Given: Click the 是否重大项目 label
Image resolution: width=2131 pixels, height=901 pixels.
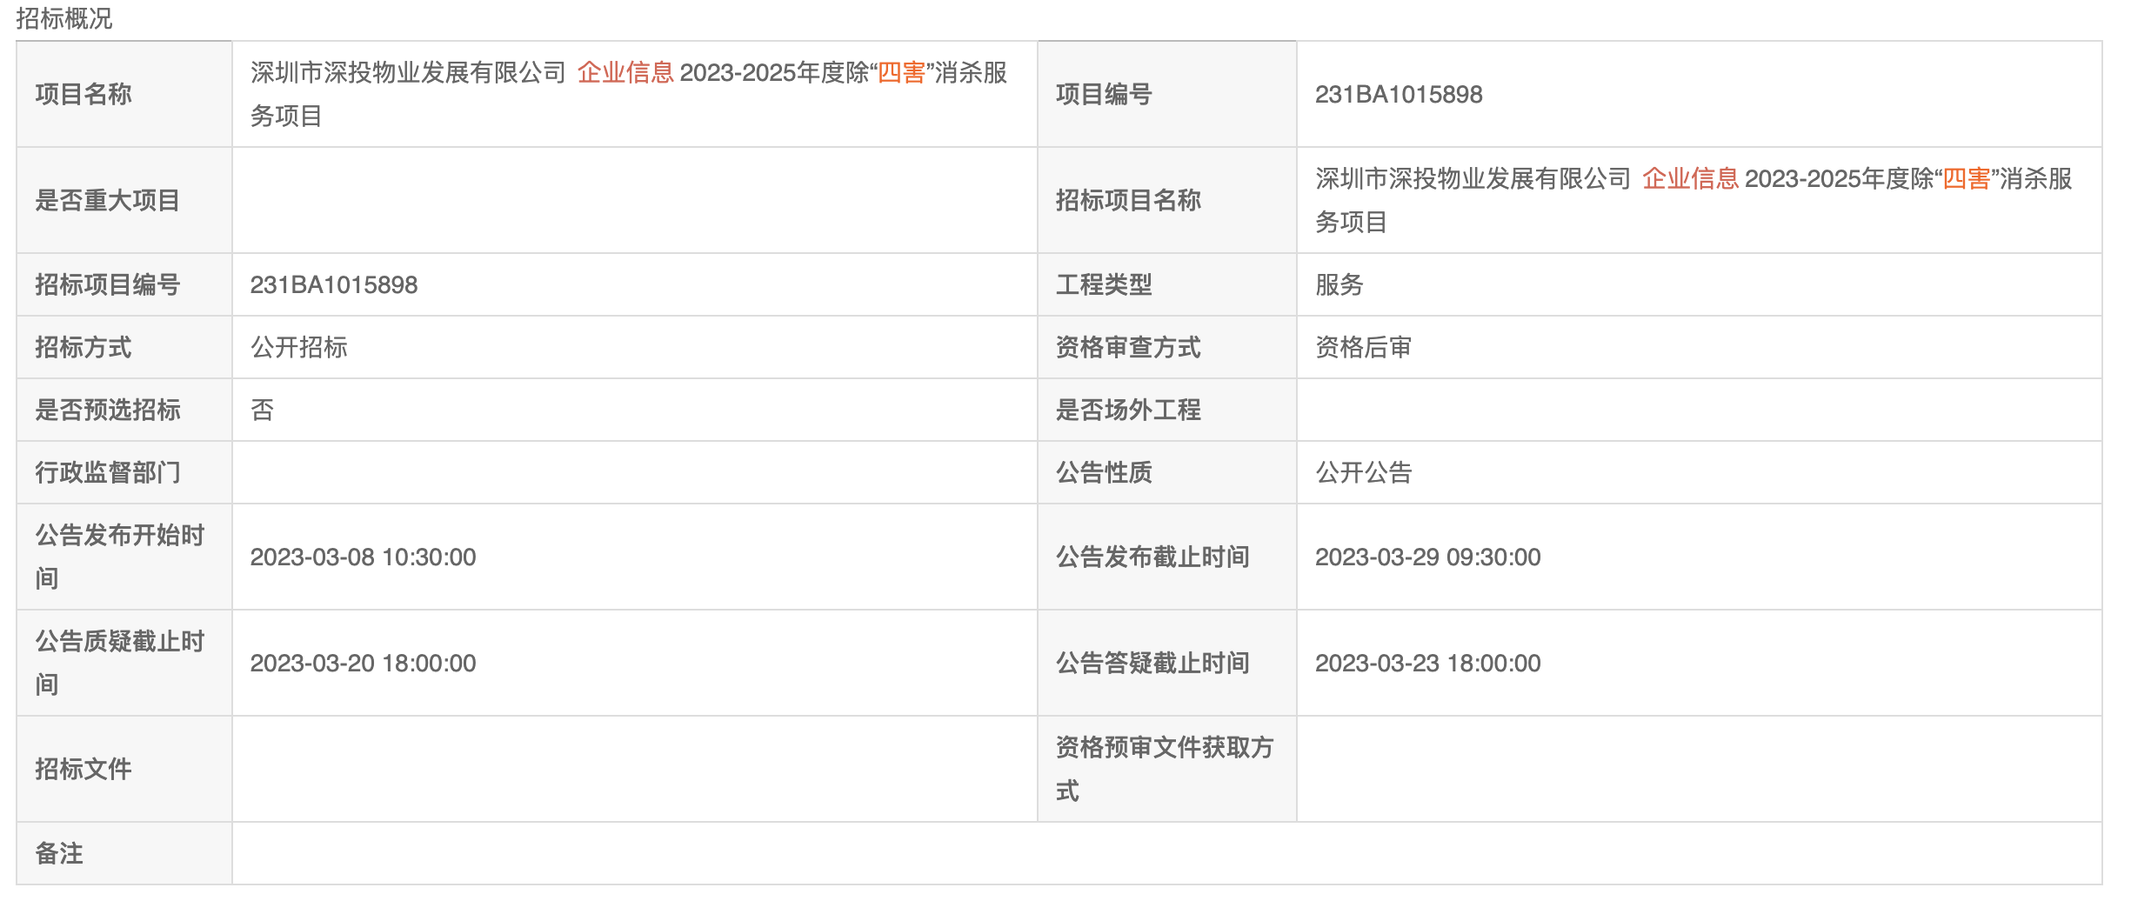Looking at the screenshot, I should (108, 200).
